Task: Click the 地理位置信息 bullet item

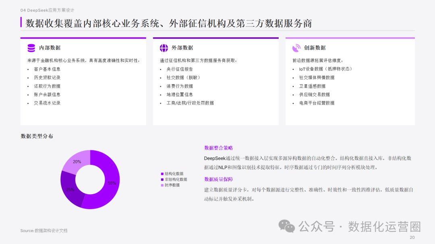Action: click(x=180, y=94)
